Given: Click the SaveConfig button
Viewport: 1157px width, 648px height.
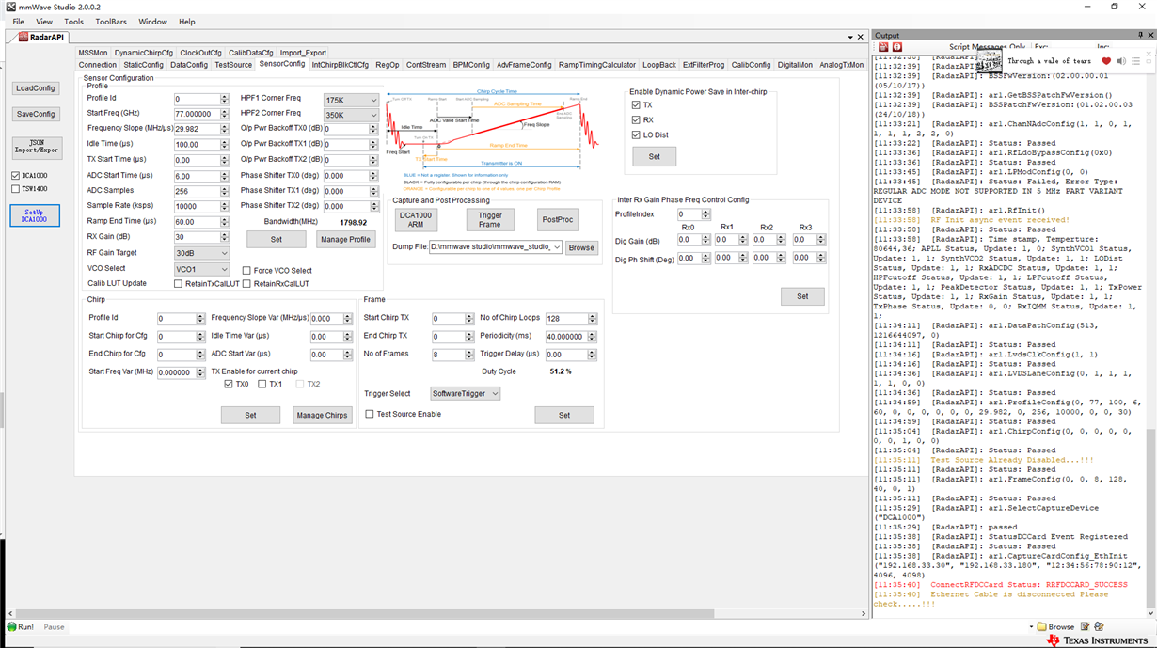Looking at the screenshot, I should click(36, 114).
